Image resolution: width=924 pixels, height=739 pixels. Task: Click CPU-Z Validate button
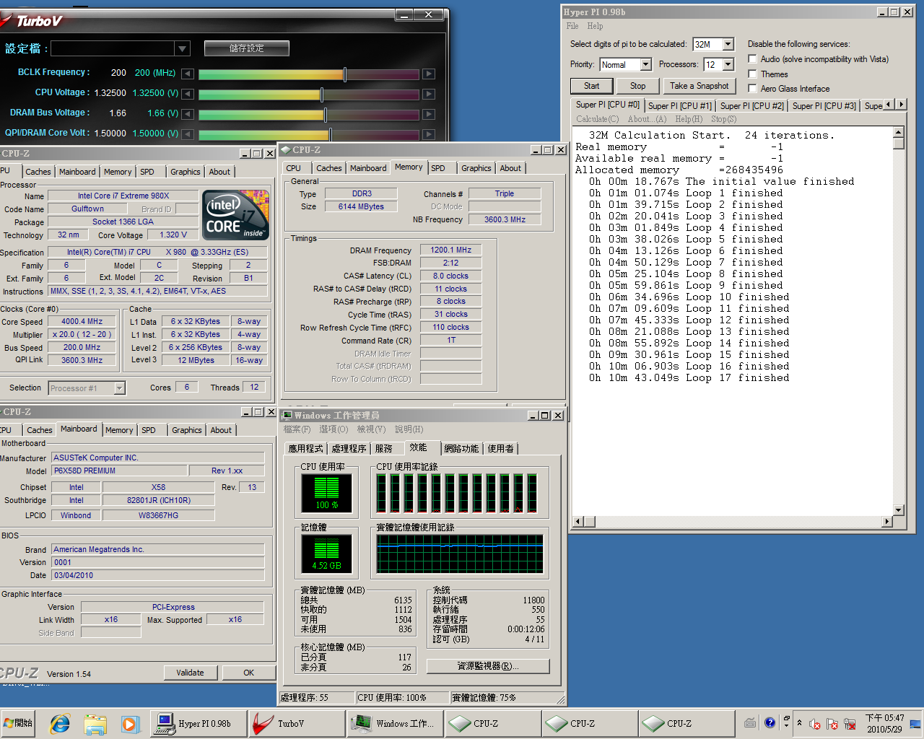click(x=190, y=673)
